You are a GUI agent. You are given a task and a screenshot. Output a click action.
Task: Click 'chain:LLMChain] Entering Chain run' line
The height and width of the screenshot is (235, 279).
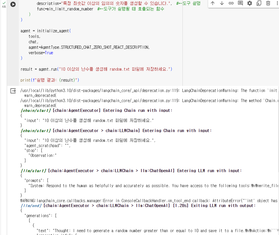pos(116,131)
